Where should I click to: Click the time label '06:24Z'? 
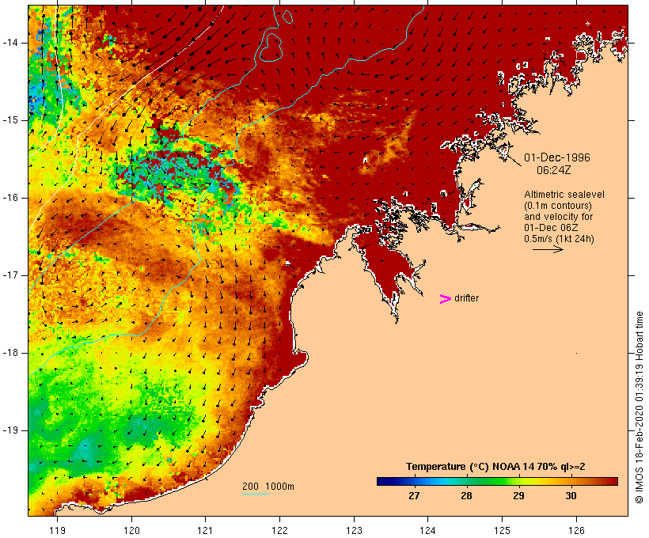pyautogui.click(x=554, y=170)
